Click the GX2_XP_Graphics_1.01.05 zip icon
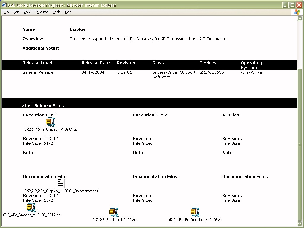The image size is (304, 228). 114,212
